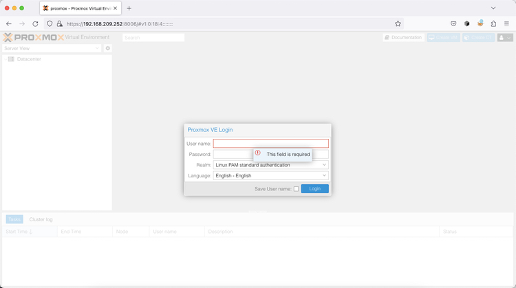This screenshot has width=516, height=288.
Task: Switch to the Cluster log tab
Action: point(41,220)
